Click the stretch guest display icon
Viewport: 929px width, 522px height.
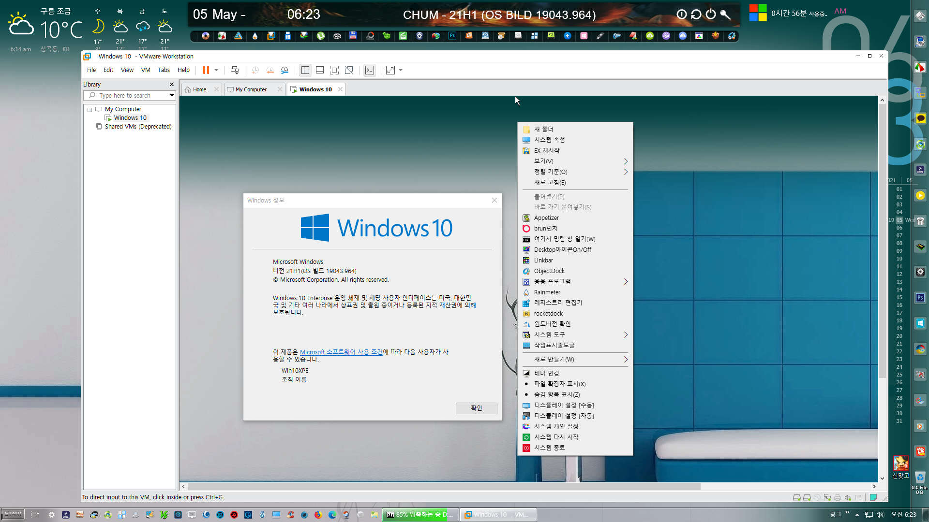click(390, 70)
